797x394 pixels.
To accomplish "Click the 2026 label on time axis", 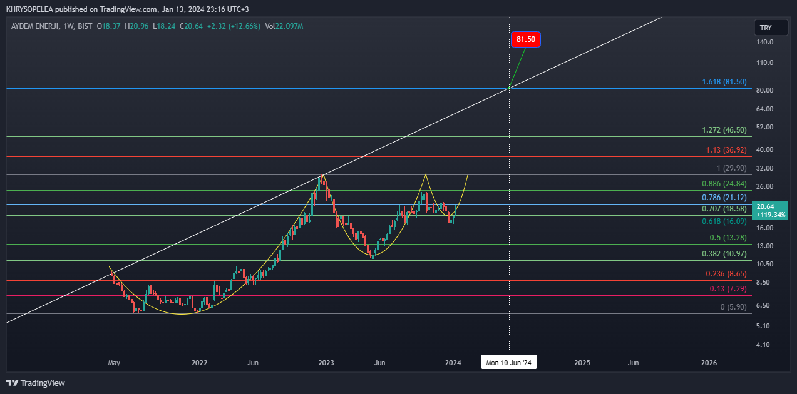I will (x=709, y=363).
